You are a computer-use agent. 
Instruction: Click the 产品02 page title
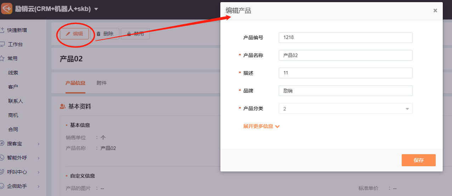71,59
